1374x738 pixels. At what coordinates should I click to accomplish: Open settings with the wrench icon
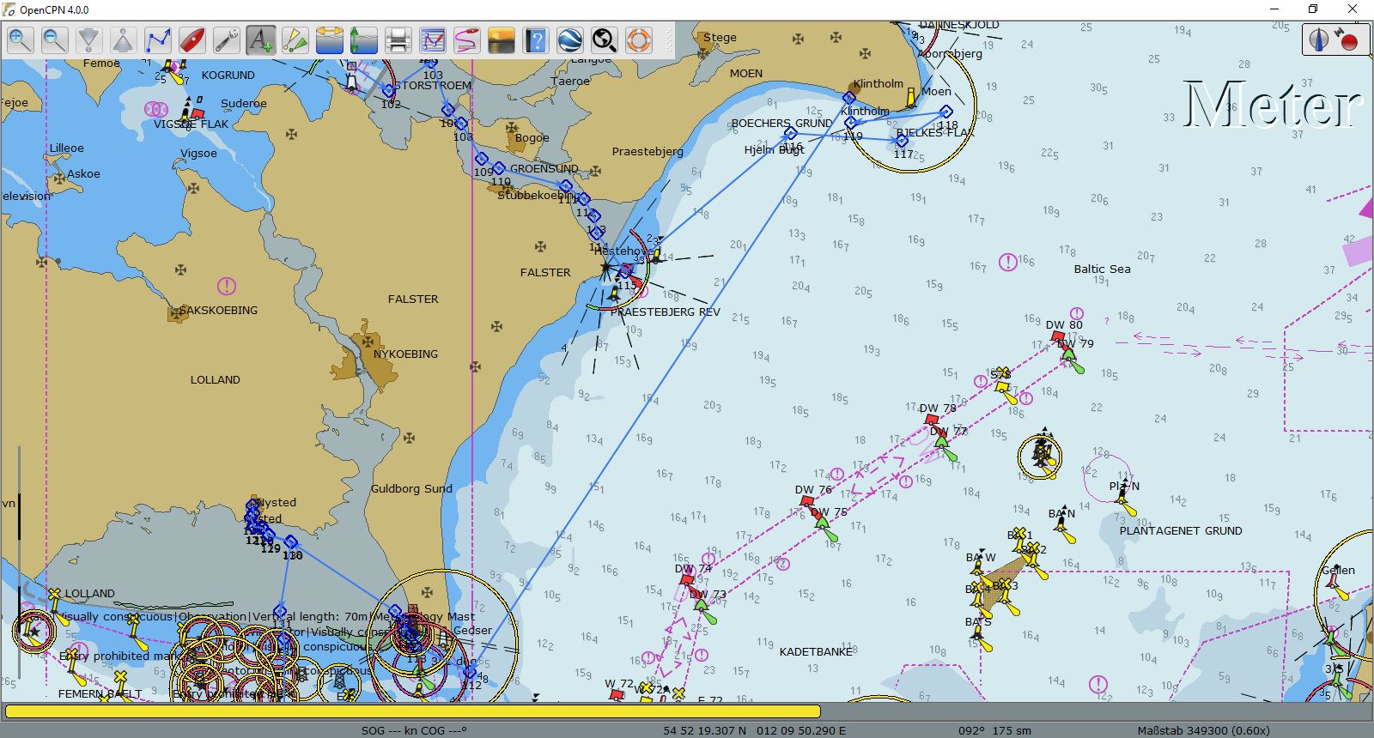pos(227,40)
